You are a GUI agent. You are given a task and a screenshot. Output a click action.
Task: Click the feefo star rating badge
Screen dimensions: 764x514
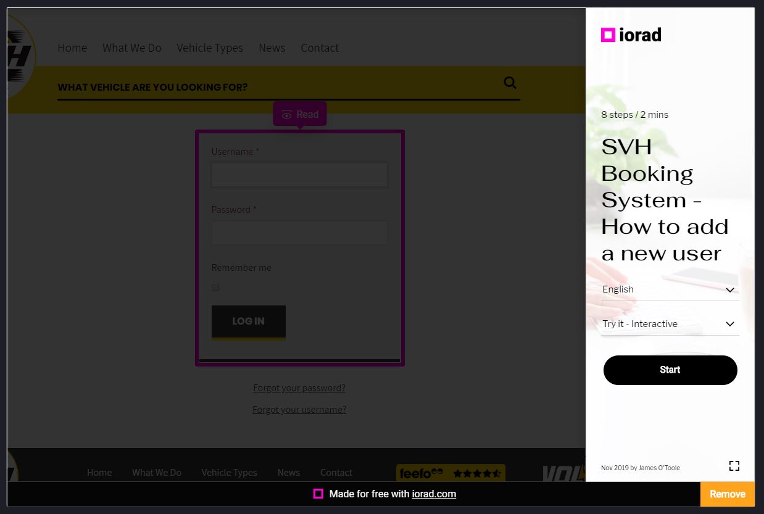pos(451,473)
